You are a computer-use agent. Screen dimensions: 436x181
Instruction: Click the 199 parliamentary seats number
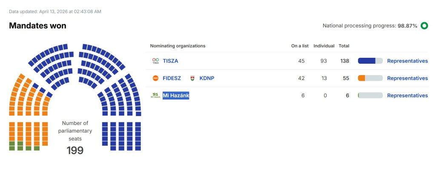point(75,150)
